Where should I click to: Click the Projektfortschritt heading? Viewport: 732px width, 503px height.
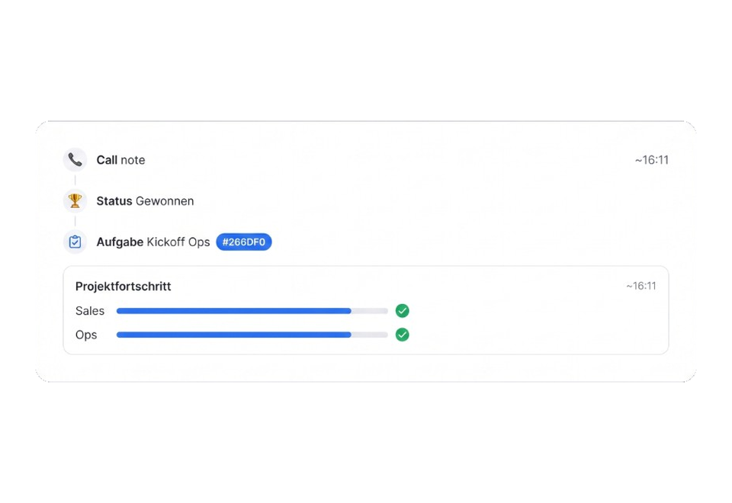point(124,286)
